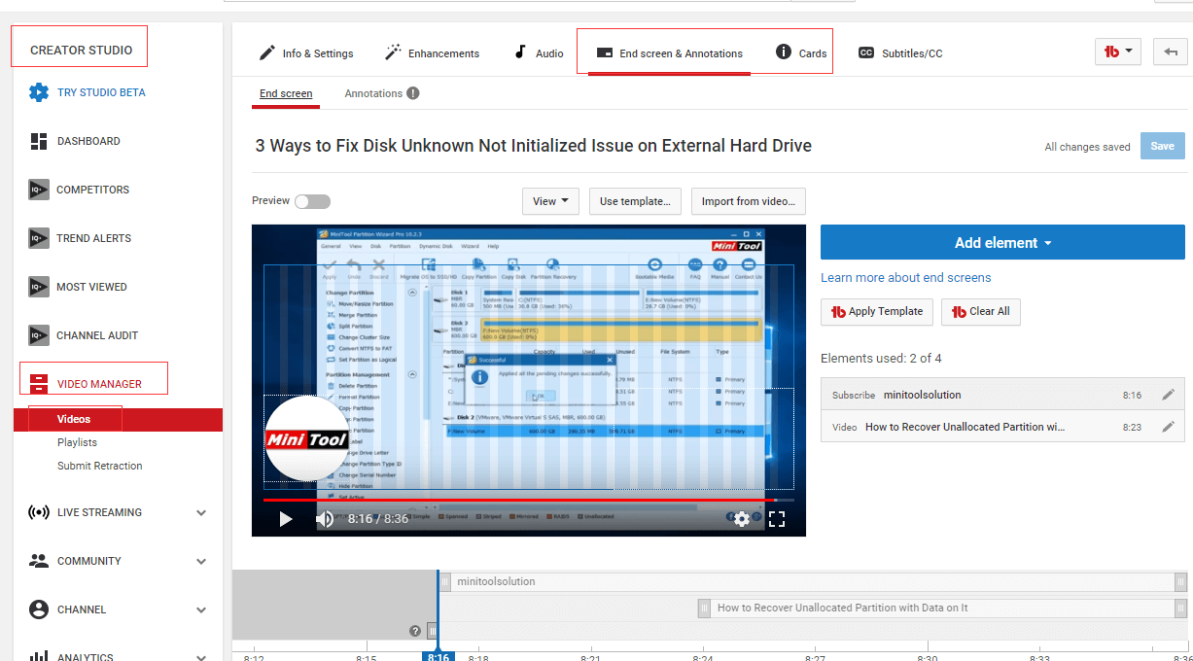Click the 8:21 timeline tick label
Image resolution: width=1193 pixels, height=661 pixels.
(591, 657)
